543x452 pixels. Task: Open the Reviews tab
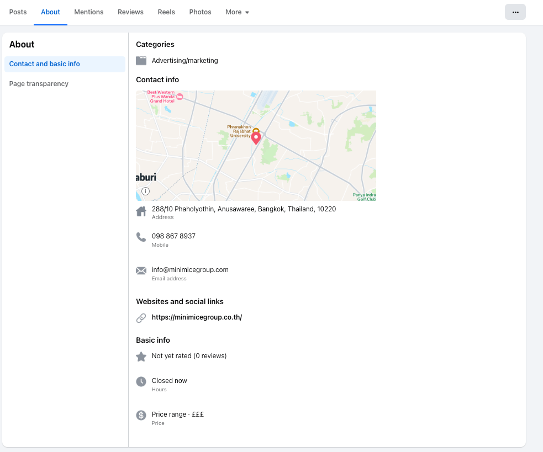[130, 12]
